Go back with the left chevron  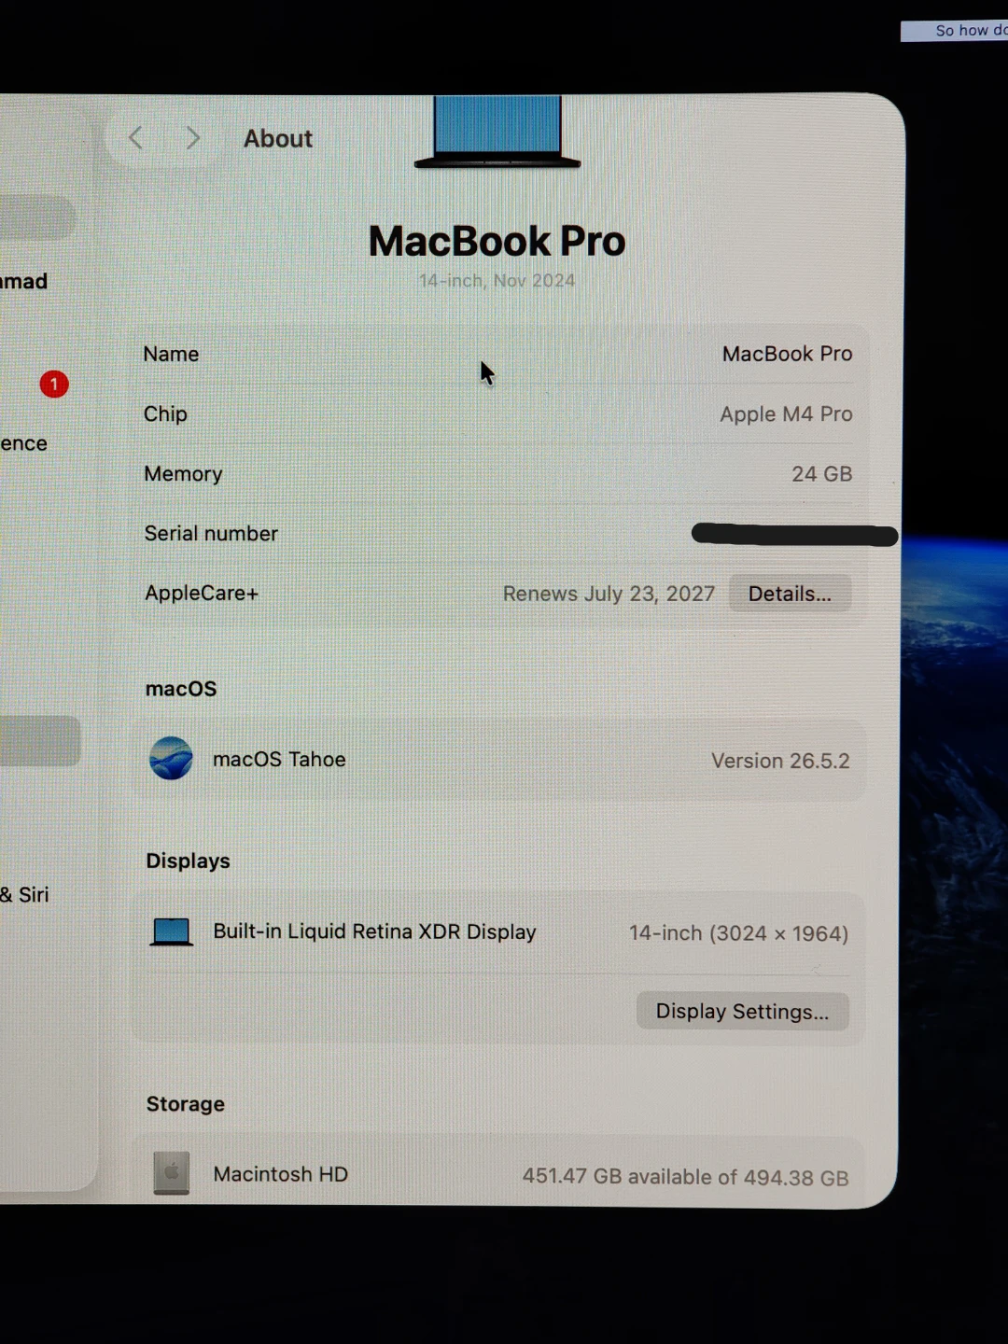(136, 139)
